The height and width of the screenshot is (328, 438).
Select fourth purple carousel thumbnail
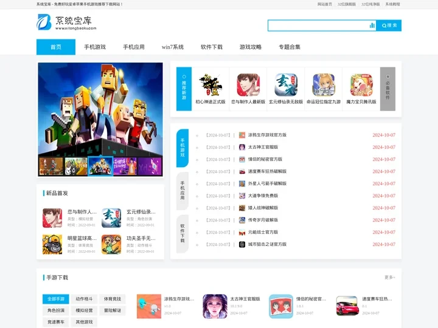point(125,166)
